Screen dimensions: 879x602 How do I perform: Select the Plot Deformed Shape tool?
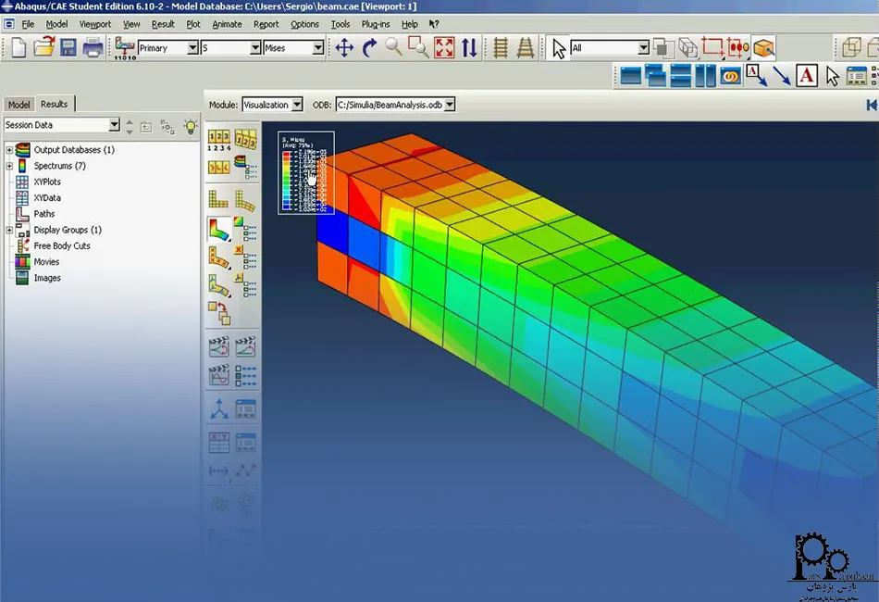245,199
